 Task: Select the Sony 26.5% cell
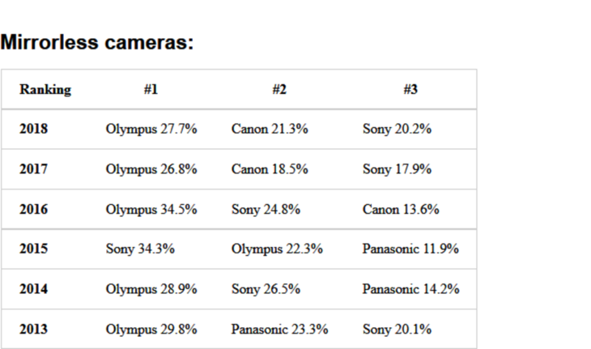[x=266, y=289]
